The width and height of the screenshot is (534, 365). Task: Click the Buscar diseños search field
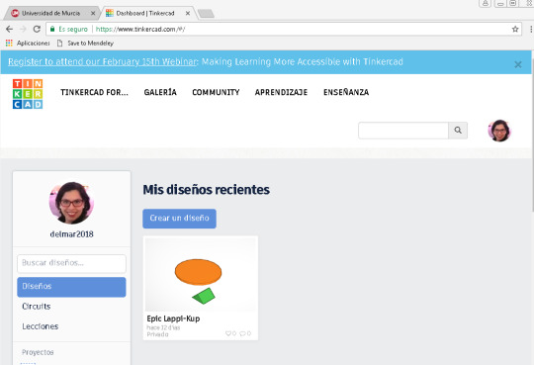tap(71, 263)
